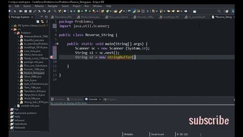Toggle Mark Occurrences in toolbar
243x137 pixels.
click(x=134, y=11)
